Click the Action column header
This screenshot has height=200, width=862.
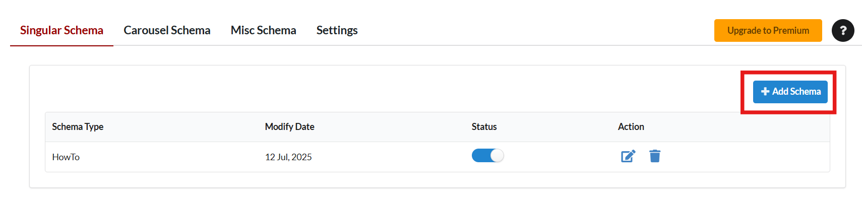coord(631,127)
